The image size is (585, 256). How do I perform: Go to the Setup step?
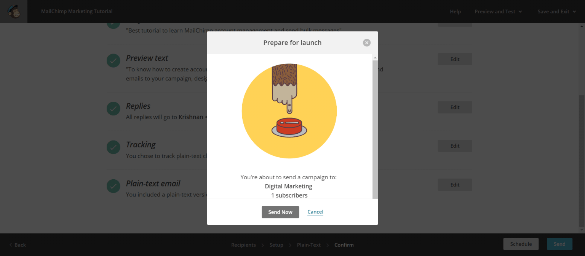[x=276, y=245]
